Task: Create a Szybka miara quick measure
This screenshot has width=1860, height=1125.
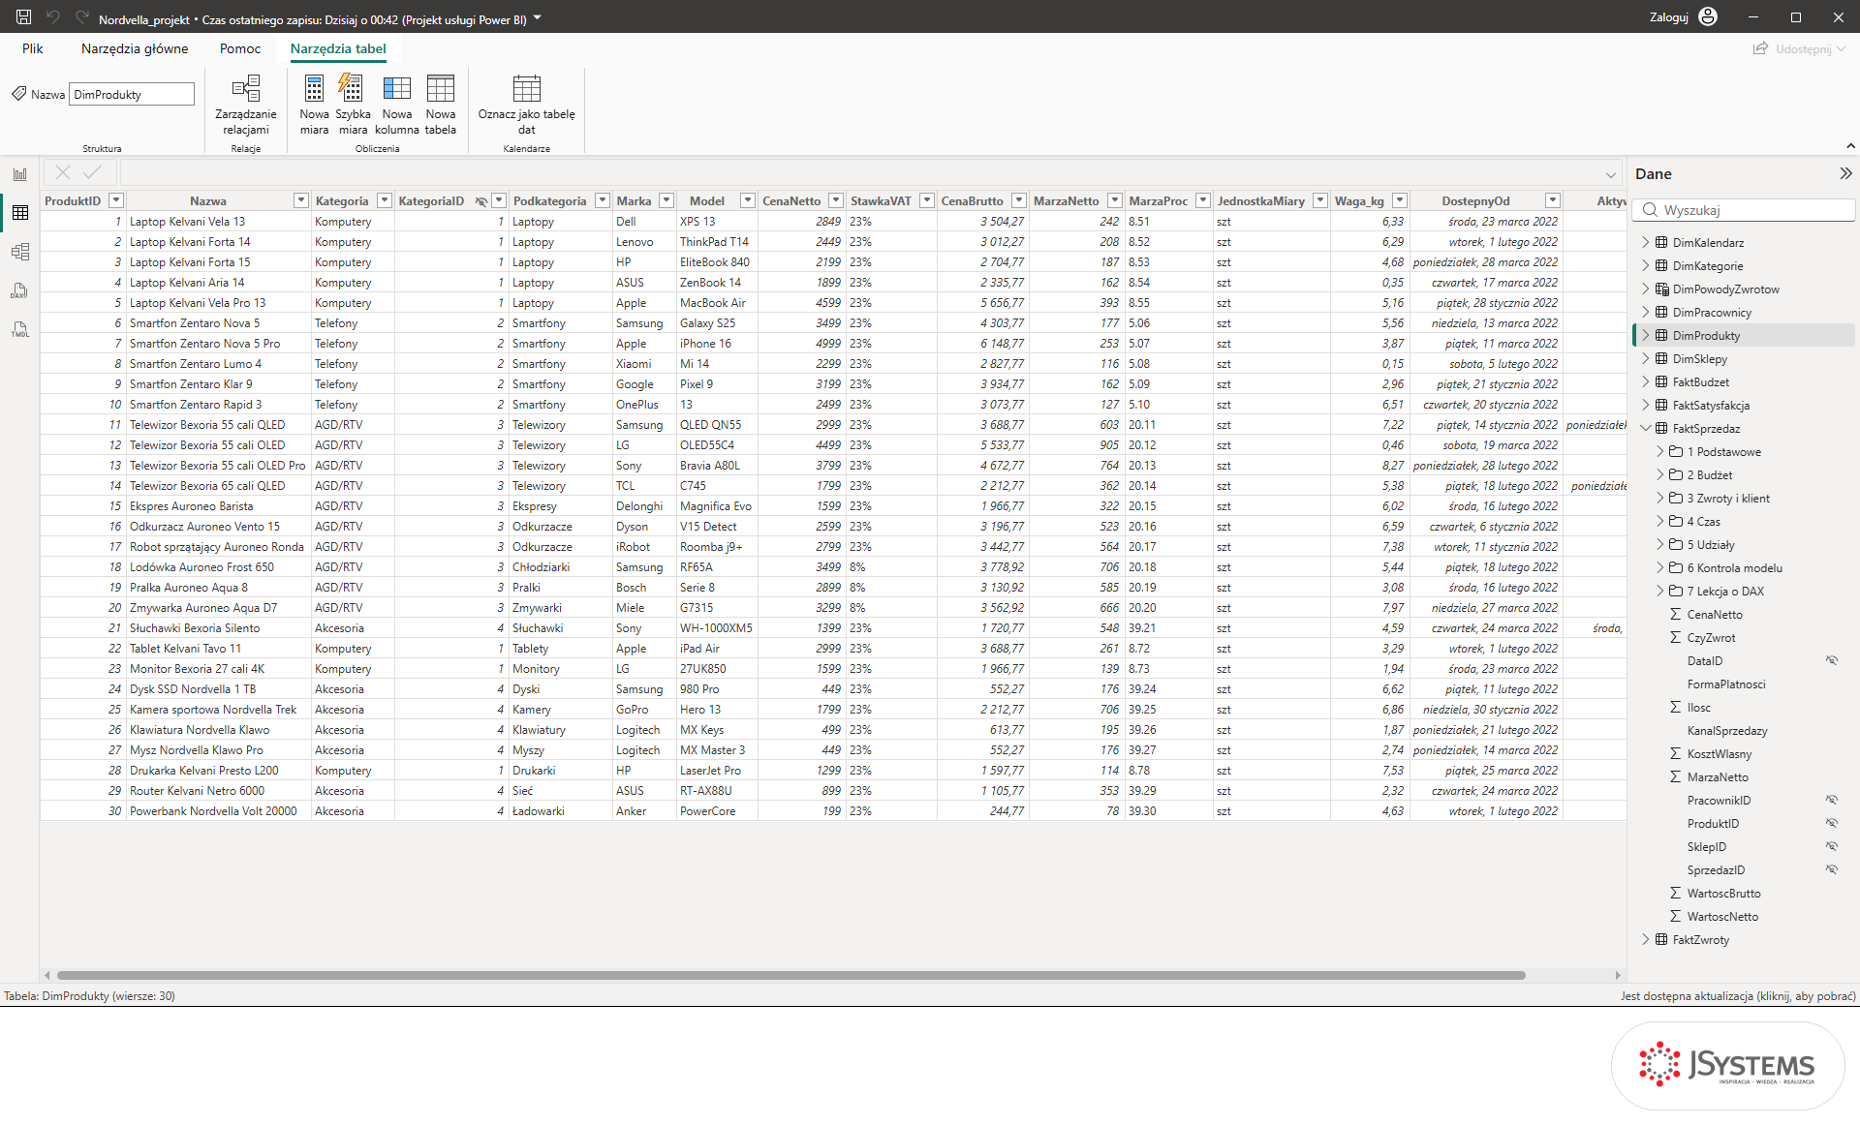Action: click(353, 105)
